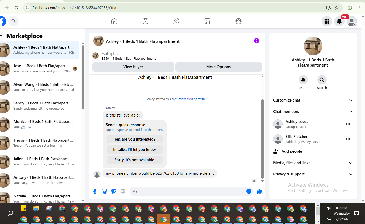Click the large listing photo in details panel
The height and width of the screenshot is (224, 365).
(x=313, y=46)
